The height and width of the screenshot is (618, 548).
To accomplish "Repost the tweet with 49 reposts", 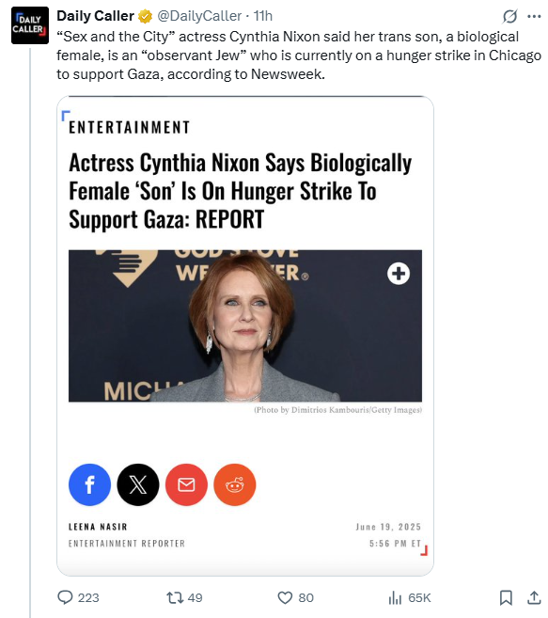I will [x=184, y=597].
